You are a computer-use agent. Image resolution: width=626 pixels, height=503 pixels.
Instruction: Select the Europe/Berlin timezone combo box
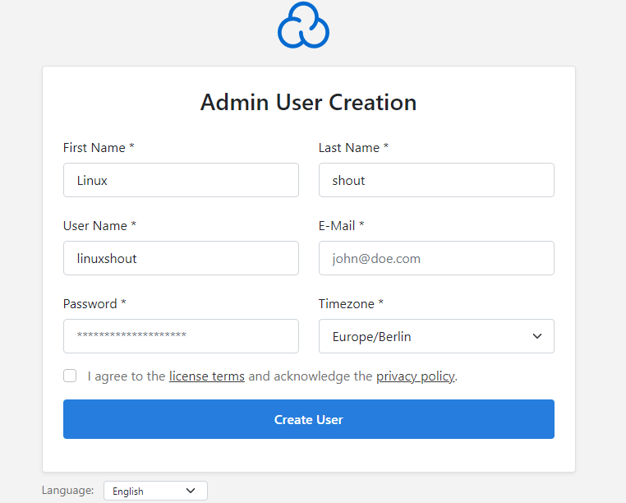point(436,336)
